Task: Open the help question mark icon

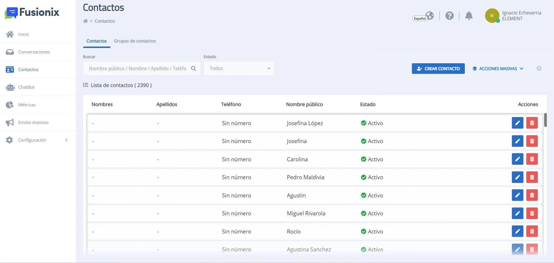Action: tap(449, 16)
